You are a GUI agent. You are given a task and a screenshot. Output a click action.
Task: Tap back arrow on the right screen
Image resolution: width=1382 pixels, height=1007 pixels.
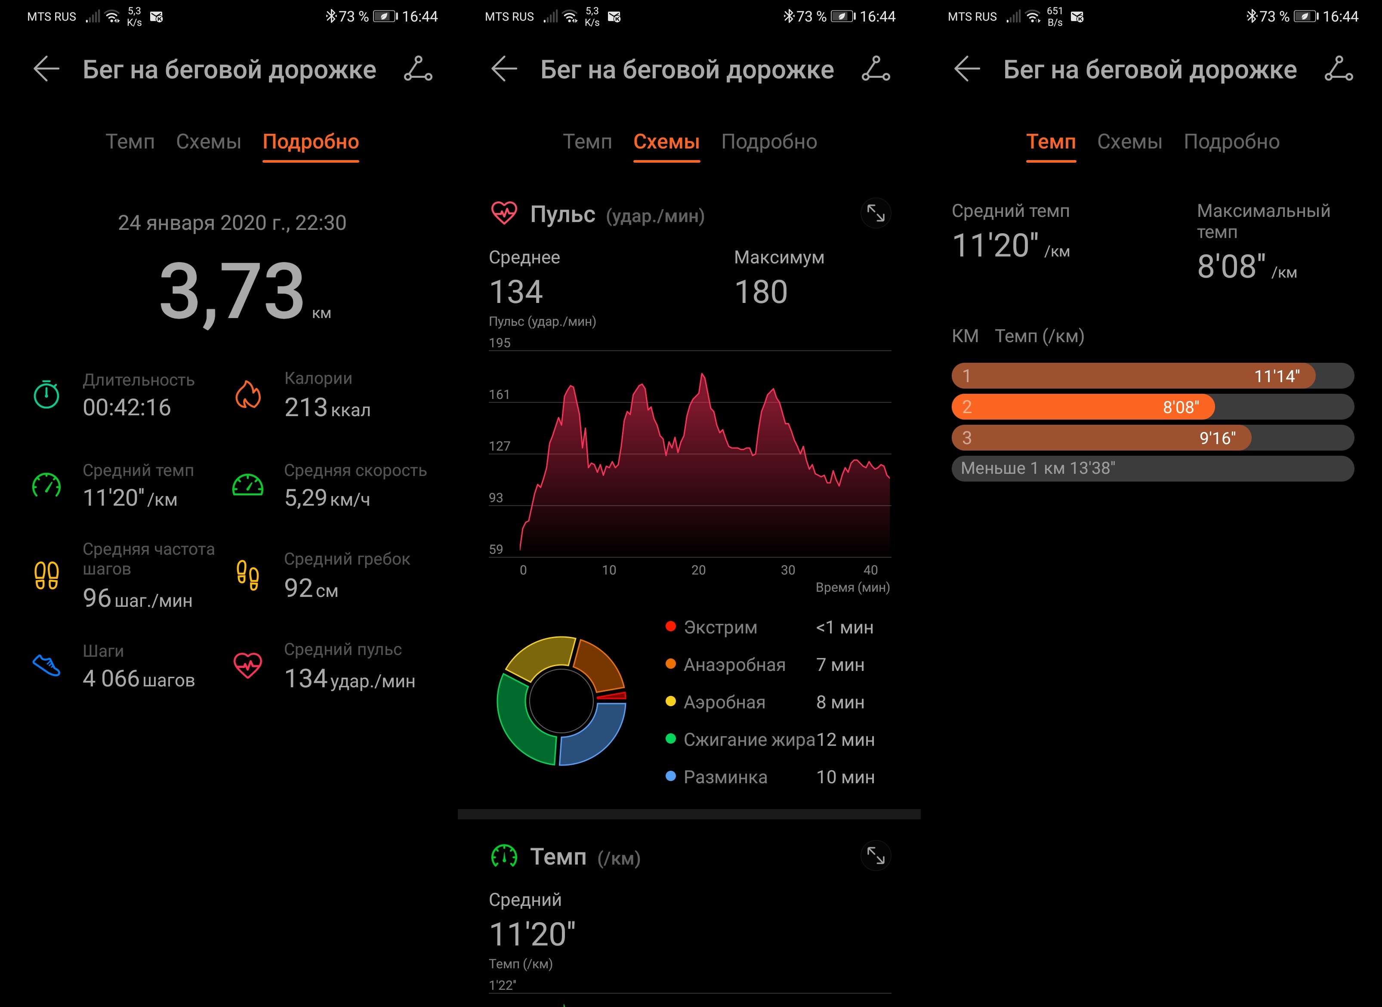click(x=967, y=69)
